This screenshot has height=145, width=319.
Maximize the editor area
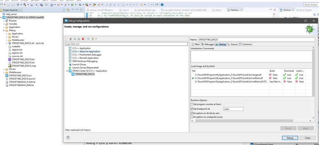click(x=275, y=10)
